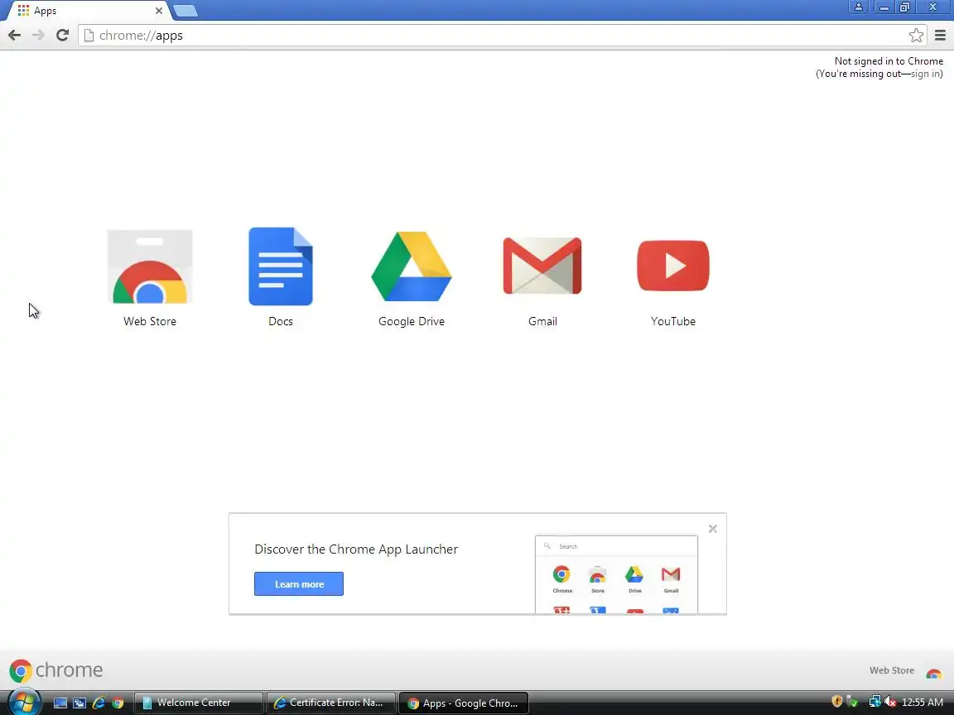
Task: Click the 12:55 AM clock
Action: pos(923,703)
